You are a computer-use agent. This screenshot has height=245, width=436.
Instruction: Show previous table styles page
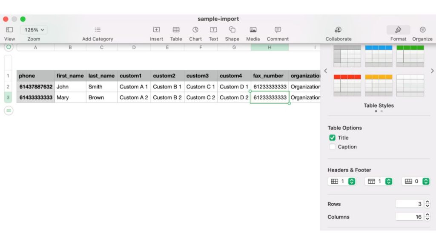(x=326, y=71)
